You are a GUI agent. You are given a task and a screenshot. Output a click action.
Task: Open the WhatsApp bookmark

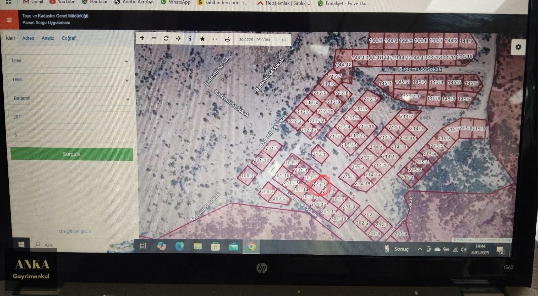click(176, 2)
